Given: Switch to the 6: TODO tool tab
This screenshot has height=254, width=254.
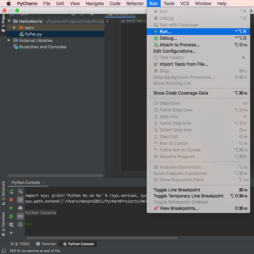Looking at the screenshot, I should tap(20, 244).
